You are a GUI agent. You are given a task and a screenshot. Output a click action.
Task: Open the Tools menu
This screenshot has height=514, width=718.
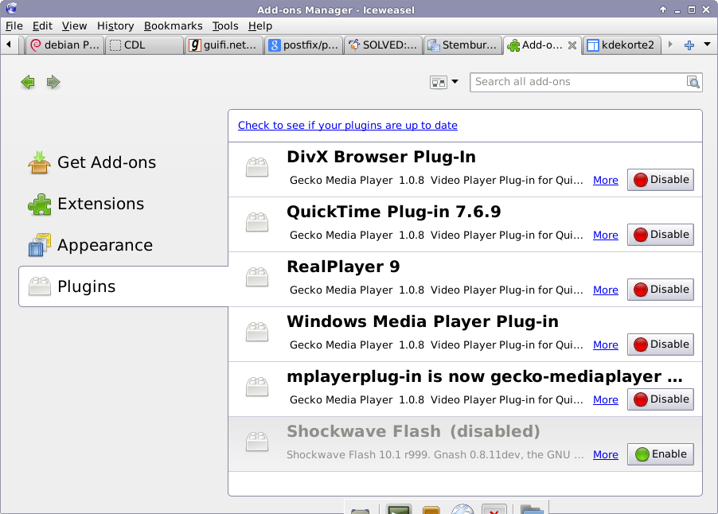click(x=224, y=26)
